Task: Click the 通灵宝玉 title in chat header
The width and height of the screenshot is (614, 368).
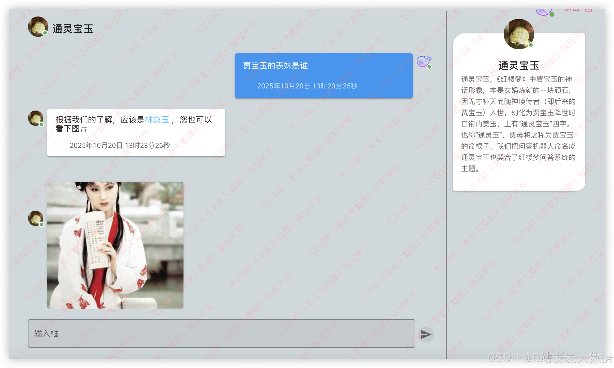Action: (73, 29)
